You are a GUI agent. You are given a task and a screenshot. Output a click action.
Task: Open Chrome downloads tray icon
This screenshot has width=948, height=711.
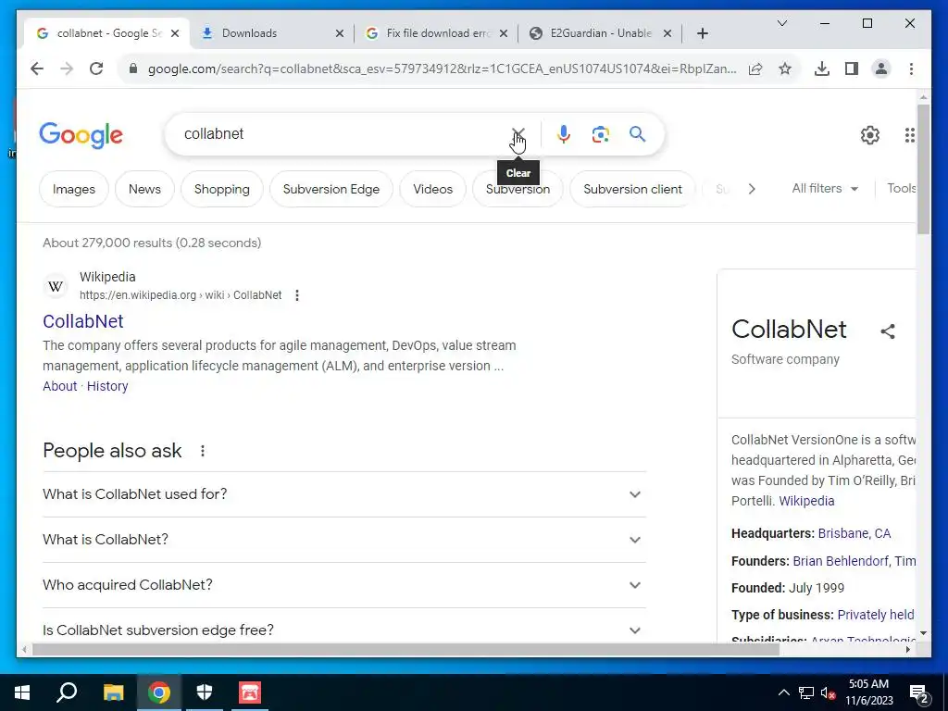point(822,69)
